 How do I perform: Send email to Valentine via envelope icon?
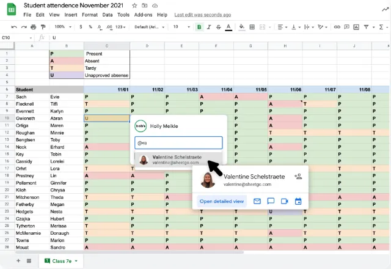pos(257,201)
